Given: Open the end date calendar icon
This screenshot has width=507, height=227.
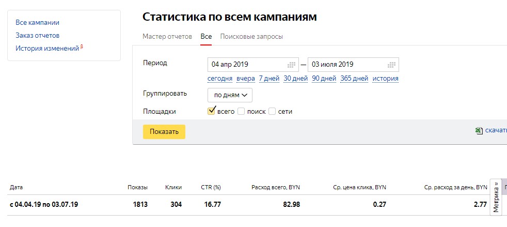Looking at the screenshot, I should pos(391,65).
